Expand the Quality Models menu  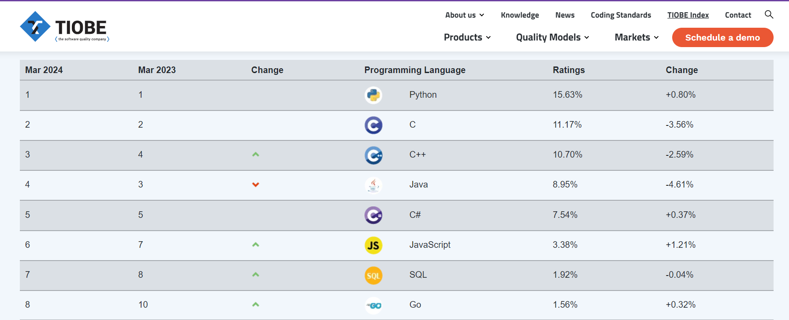[x=553, y=37]
